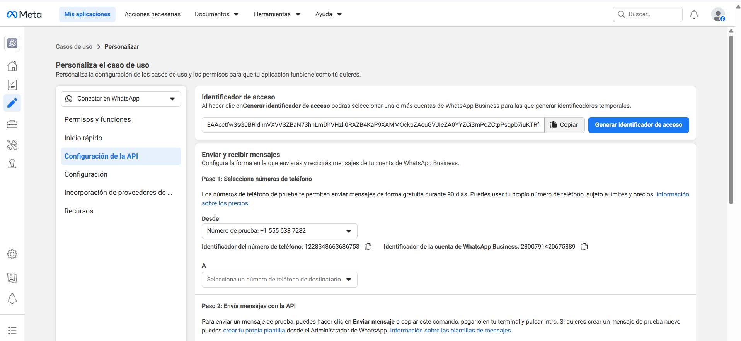Follow Información sobre los precios link

pos(673,194)
